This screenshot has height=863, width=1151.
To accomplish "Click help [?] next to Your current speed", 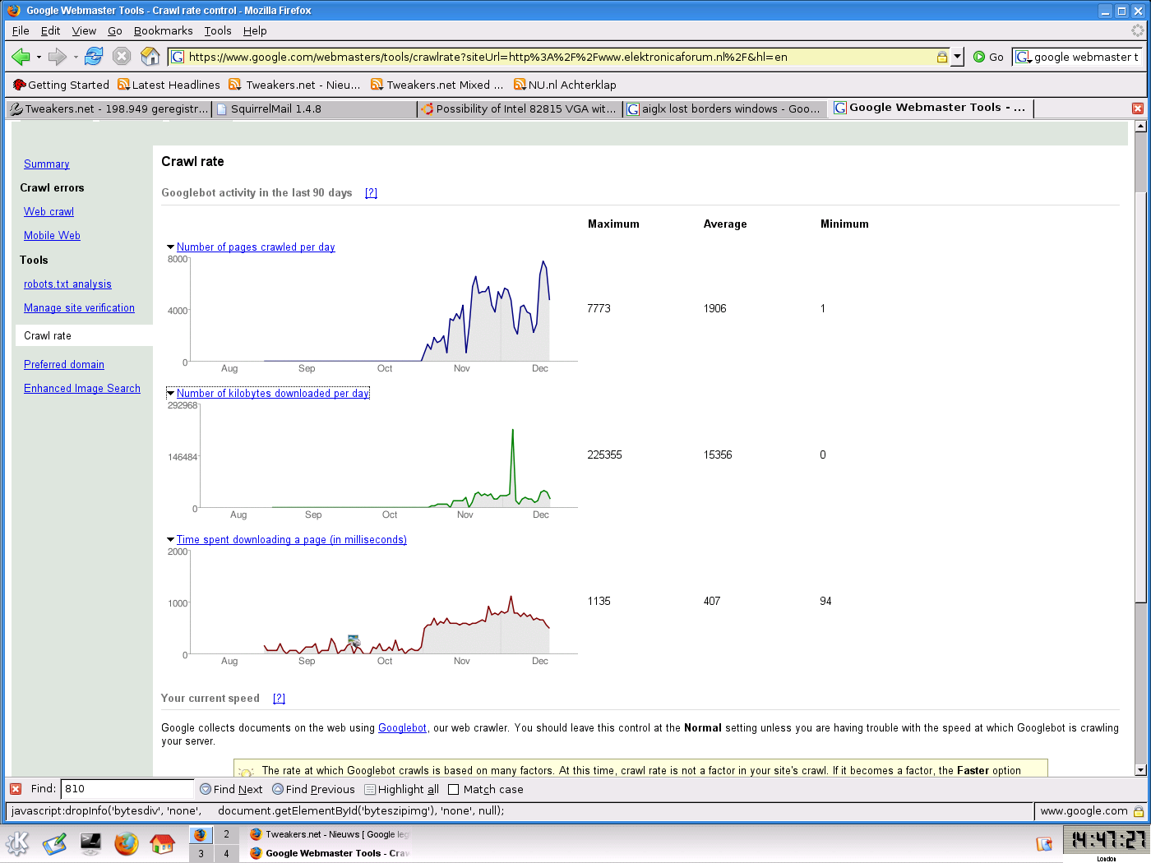I will pos(279,699).
